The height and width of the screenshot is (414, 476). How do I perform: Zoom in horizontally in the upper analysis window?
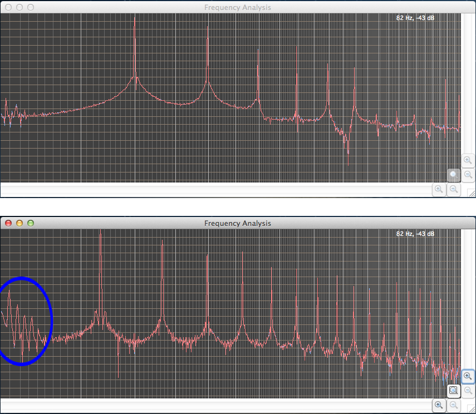pos(439,190)
